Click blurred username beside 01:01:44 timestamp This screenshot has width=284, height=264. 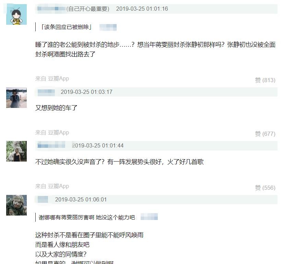point(51,146)
